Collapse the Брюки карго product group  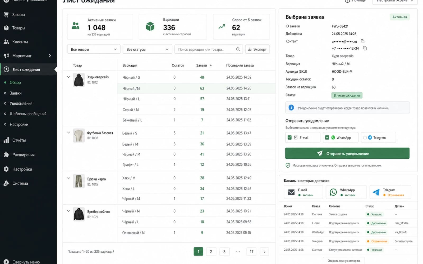(68, 178)
